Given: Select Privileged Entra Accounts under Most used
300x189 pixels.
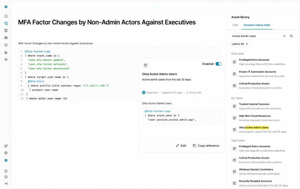Looking at the screenshot, I should point(262,62).
